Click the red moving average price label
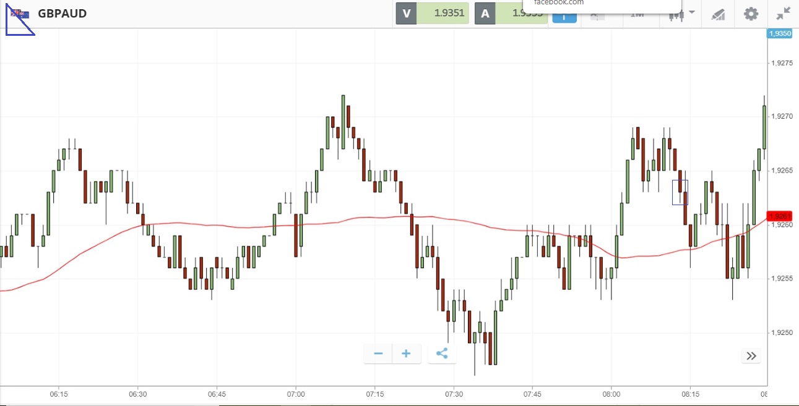 pos(779,216)
